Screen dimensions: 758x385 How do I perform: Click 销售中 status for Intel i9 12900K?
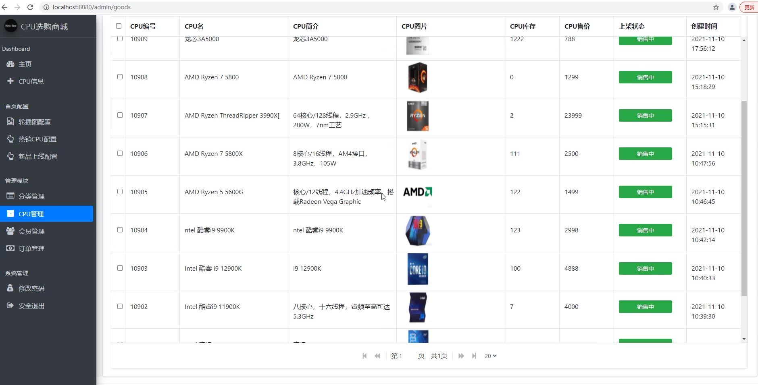tap(645, 268)
